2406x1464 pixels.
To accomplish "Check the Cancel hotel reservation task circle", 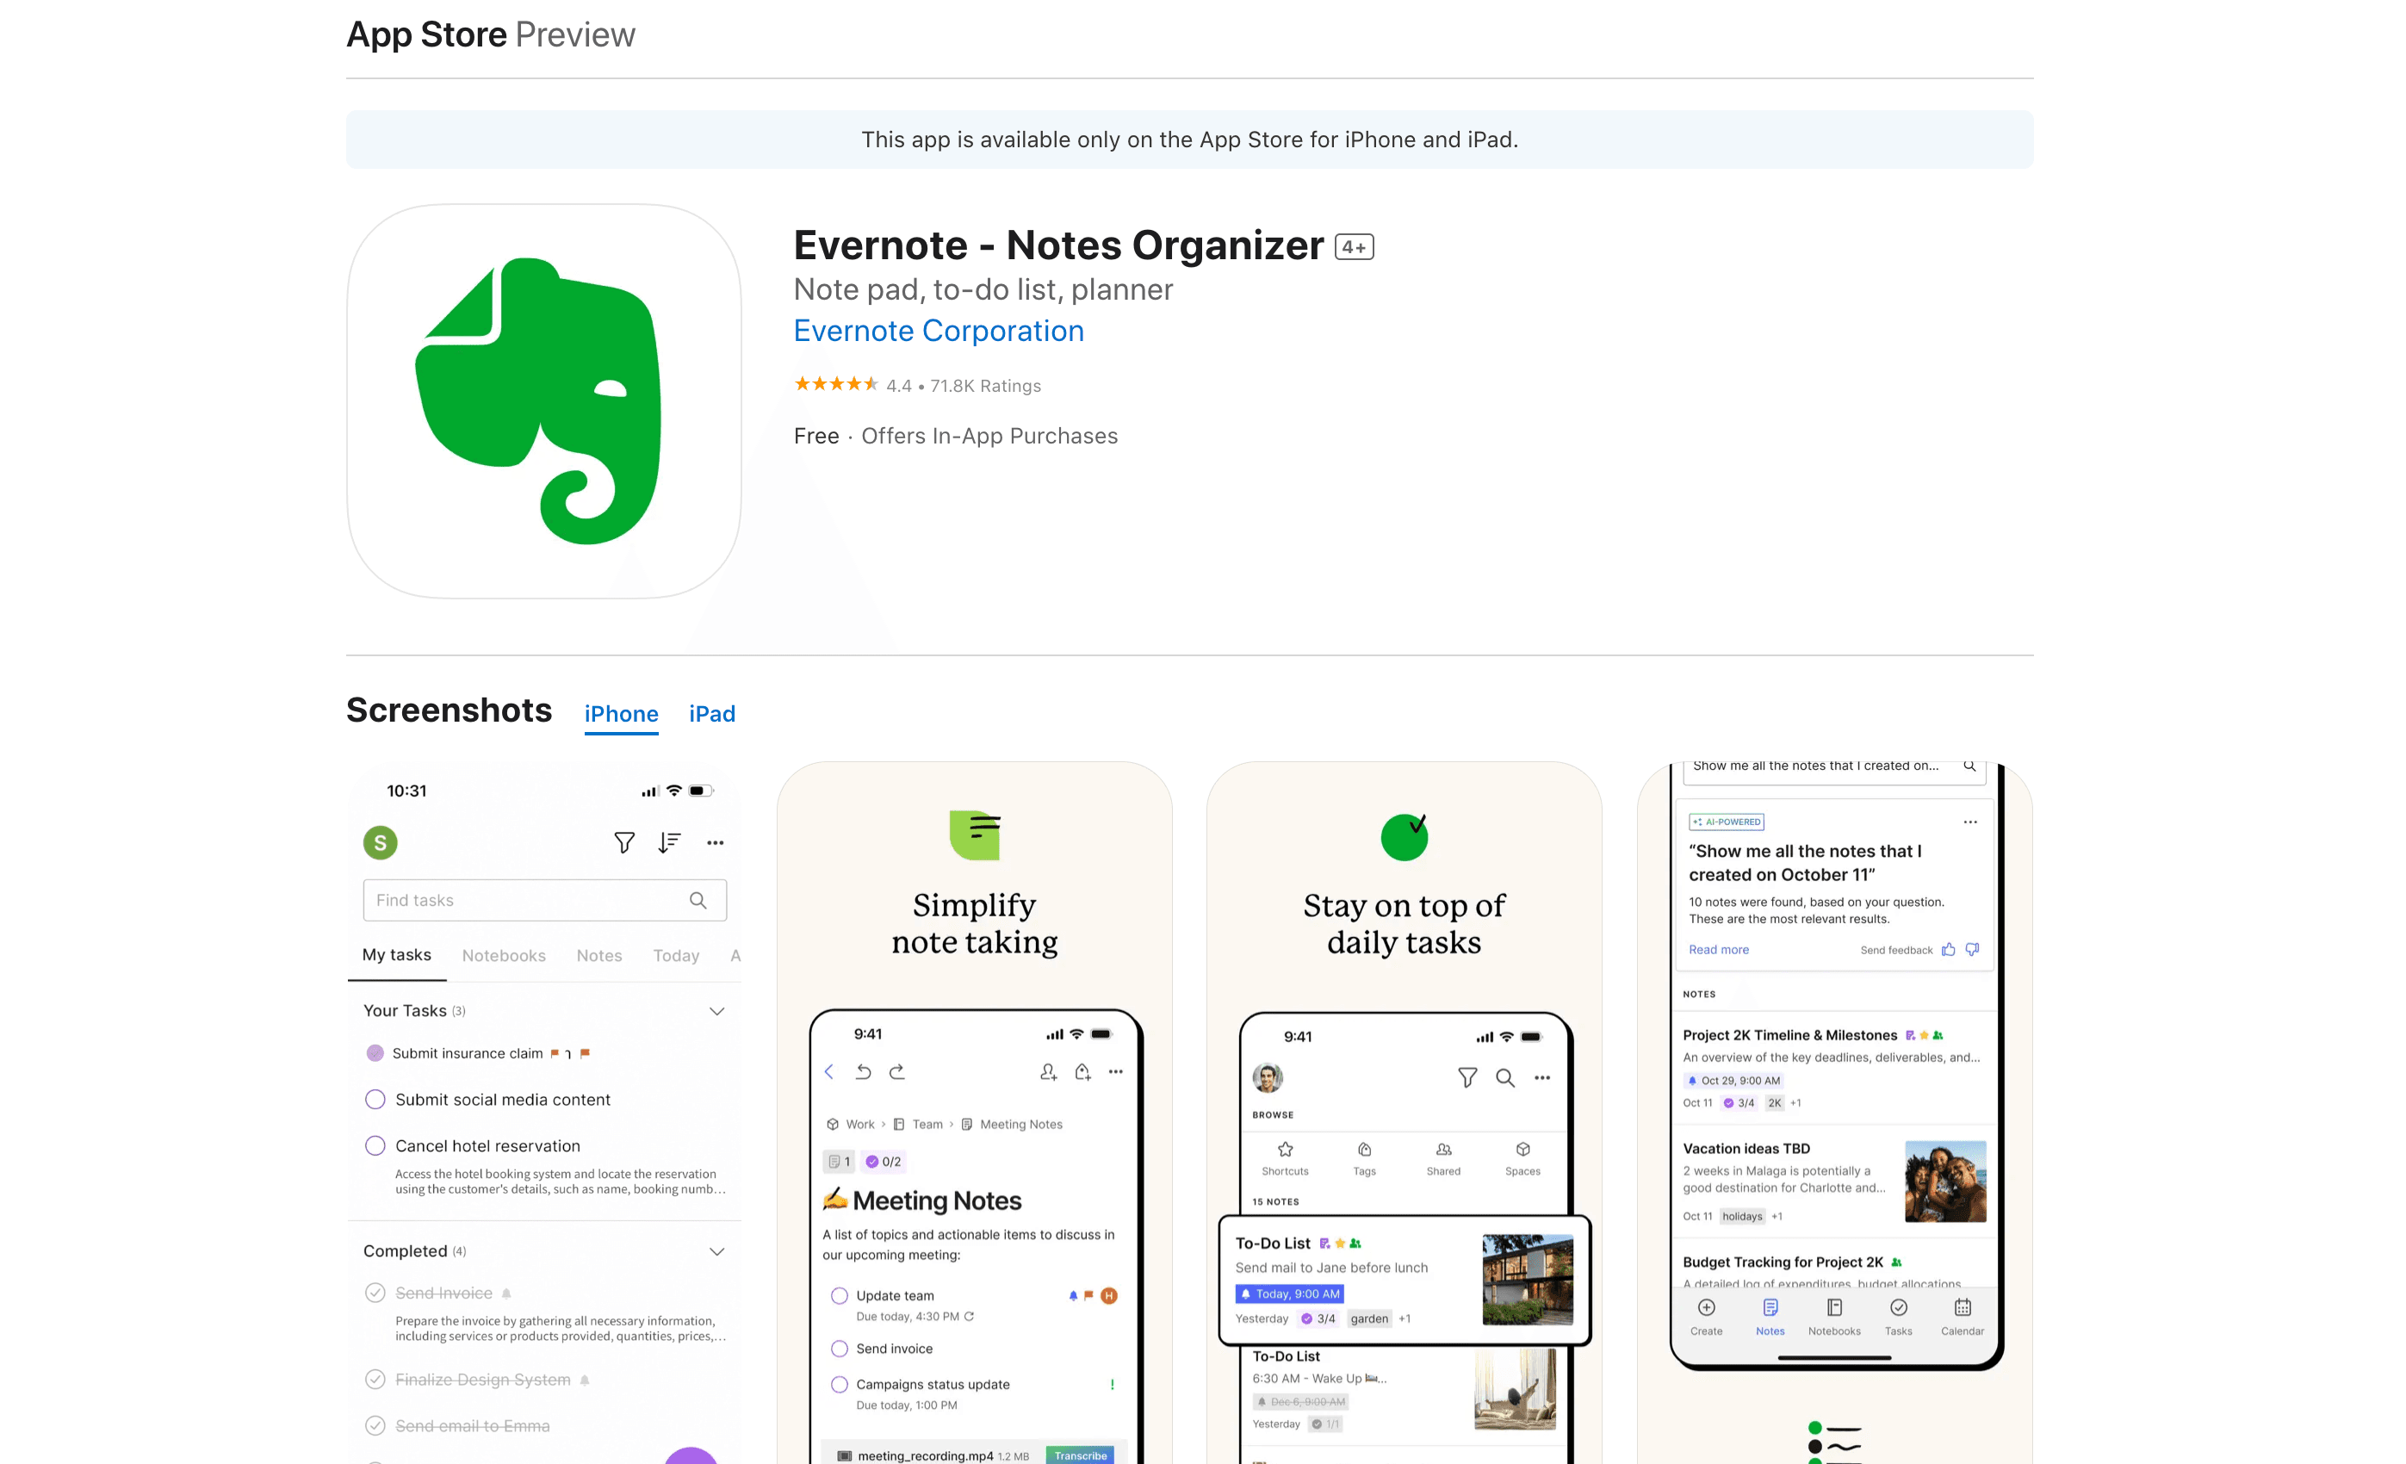I will [x=375, y=1145].
